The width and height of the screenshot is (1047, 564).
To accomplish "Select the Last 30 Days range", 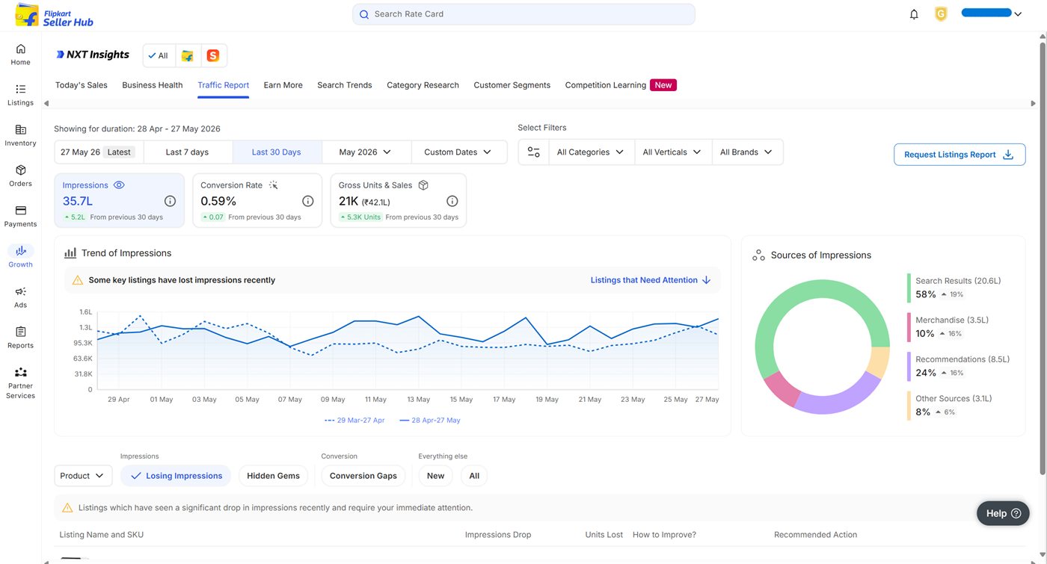I will [x=277, y=152].
